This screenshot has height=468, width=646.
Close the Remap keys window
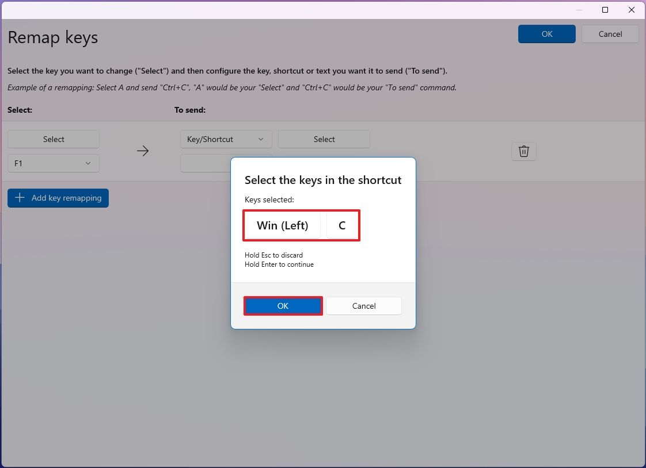click(631, 10)
